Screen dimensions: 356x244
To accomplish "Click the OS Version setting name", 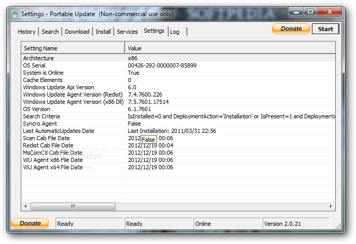I will 36,109.
